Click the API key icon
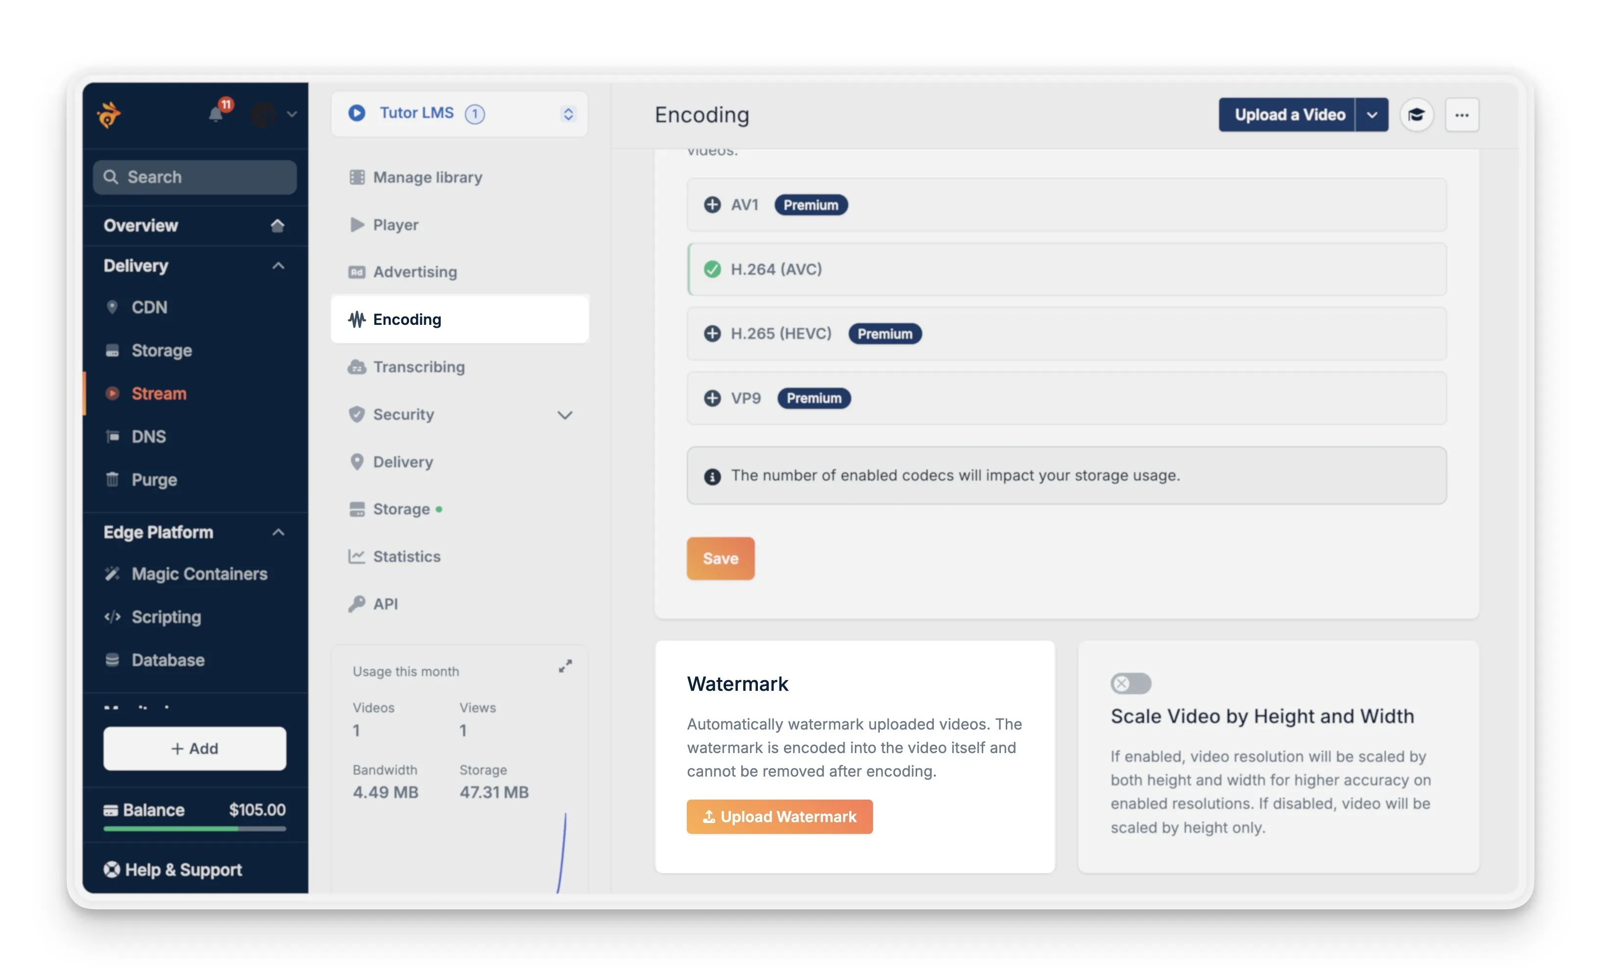The width and height of the screenshot is (1601, 976). click(x=357, y=603)
